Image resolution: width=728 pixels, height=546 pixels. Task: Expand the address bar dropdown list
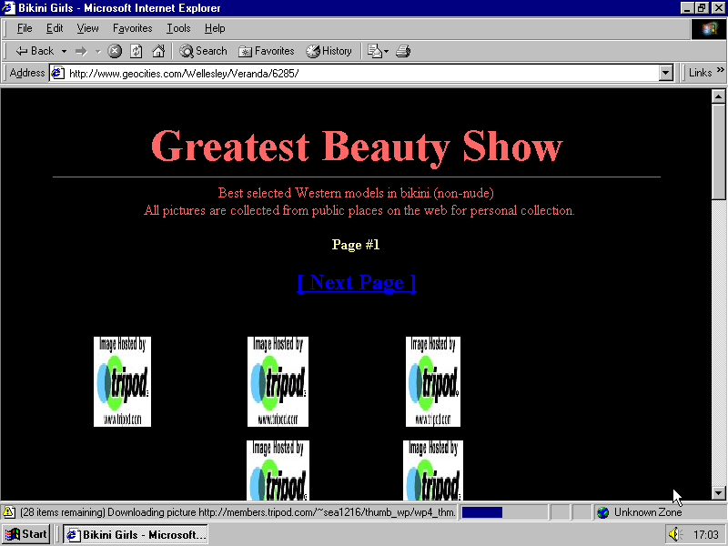click(666, 74)
